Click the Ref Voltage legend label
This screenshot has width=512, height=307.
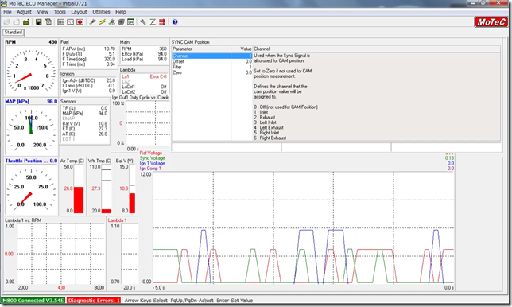coord(150,153)
